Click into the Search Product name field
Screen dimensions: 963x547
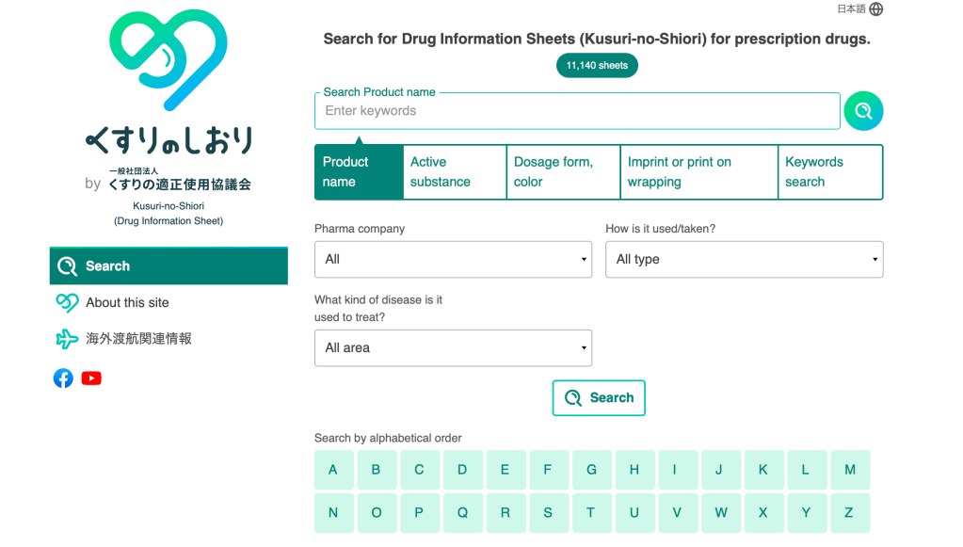[577, 111]
